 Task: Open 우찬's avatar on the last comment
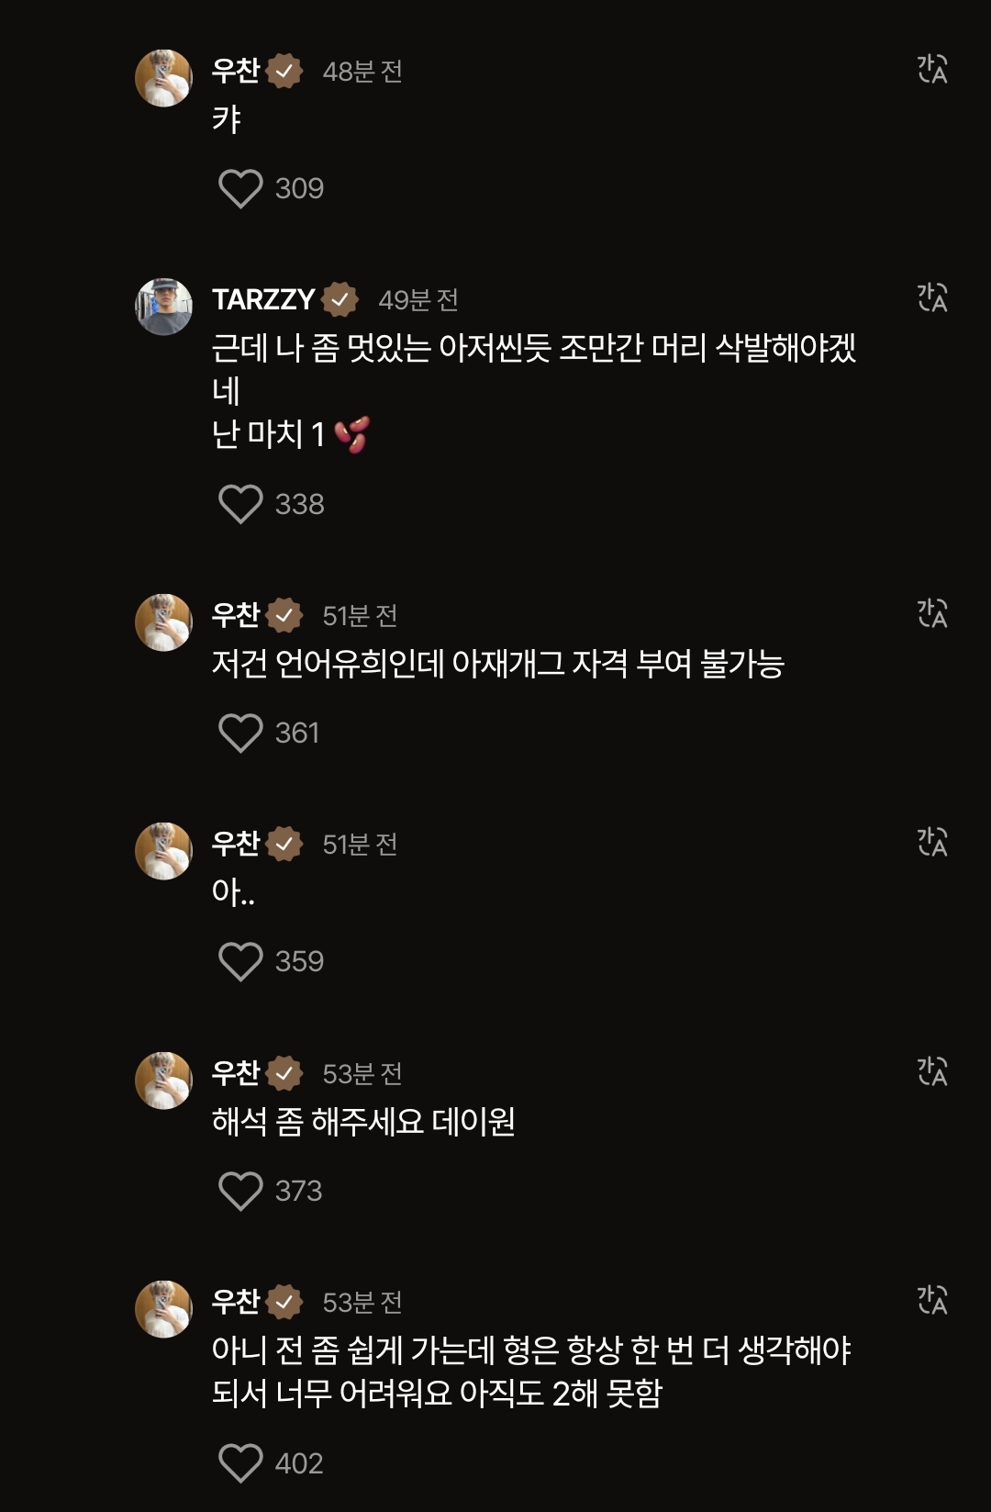163,1309
